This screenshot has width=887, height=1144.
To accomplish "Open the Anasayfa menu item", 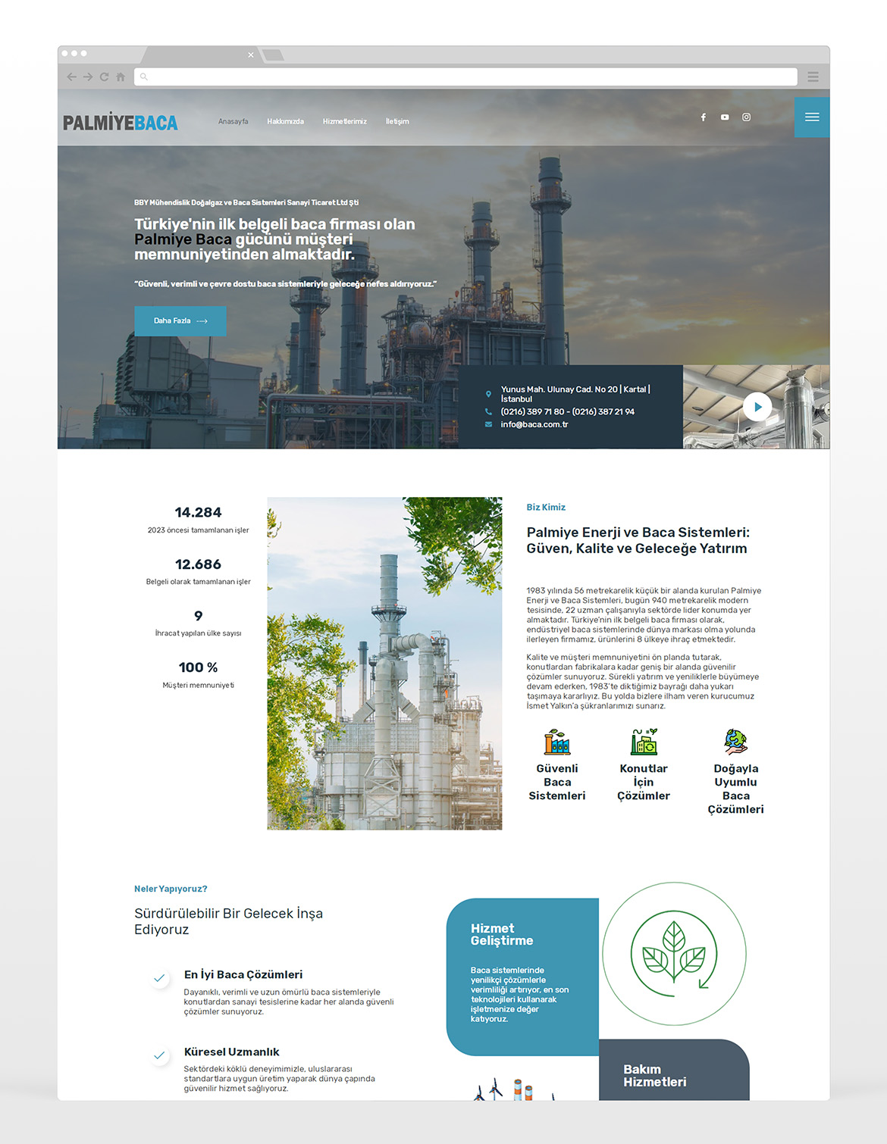I will pyautogui.click(x=233, y=121).
